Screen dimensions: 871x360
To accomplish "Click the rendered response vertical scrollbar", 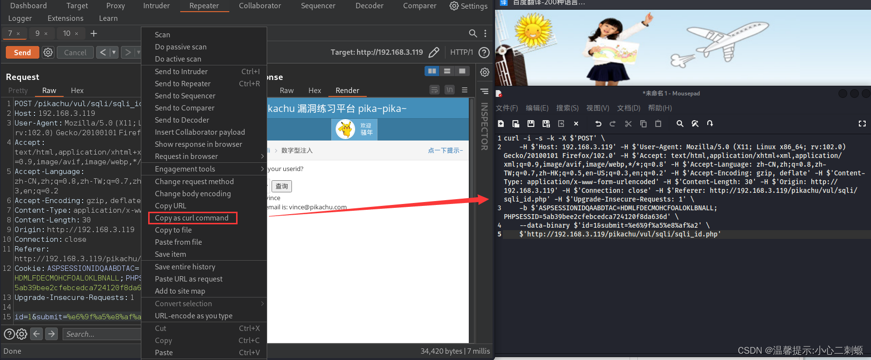I will click(x=471, y=220).
